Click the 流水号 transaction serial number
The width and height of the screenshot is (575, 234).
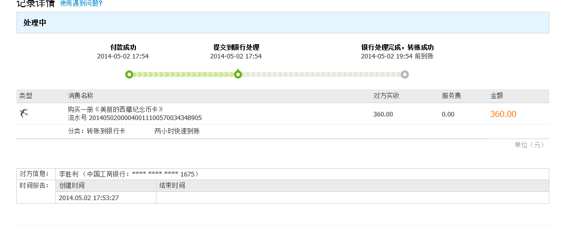click(134, 118)
